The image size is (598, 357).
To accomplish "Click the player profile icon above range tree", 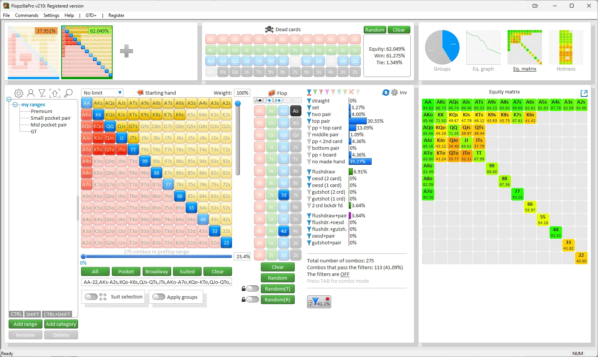I will [31, 93].
